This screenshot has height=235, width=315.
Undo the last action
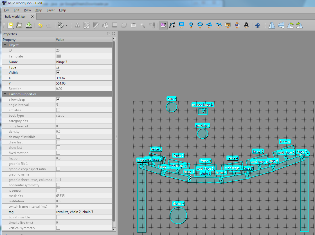click(40, 25)
